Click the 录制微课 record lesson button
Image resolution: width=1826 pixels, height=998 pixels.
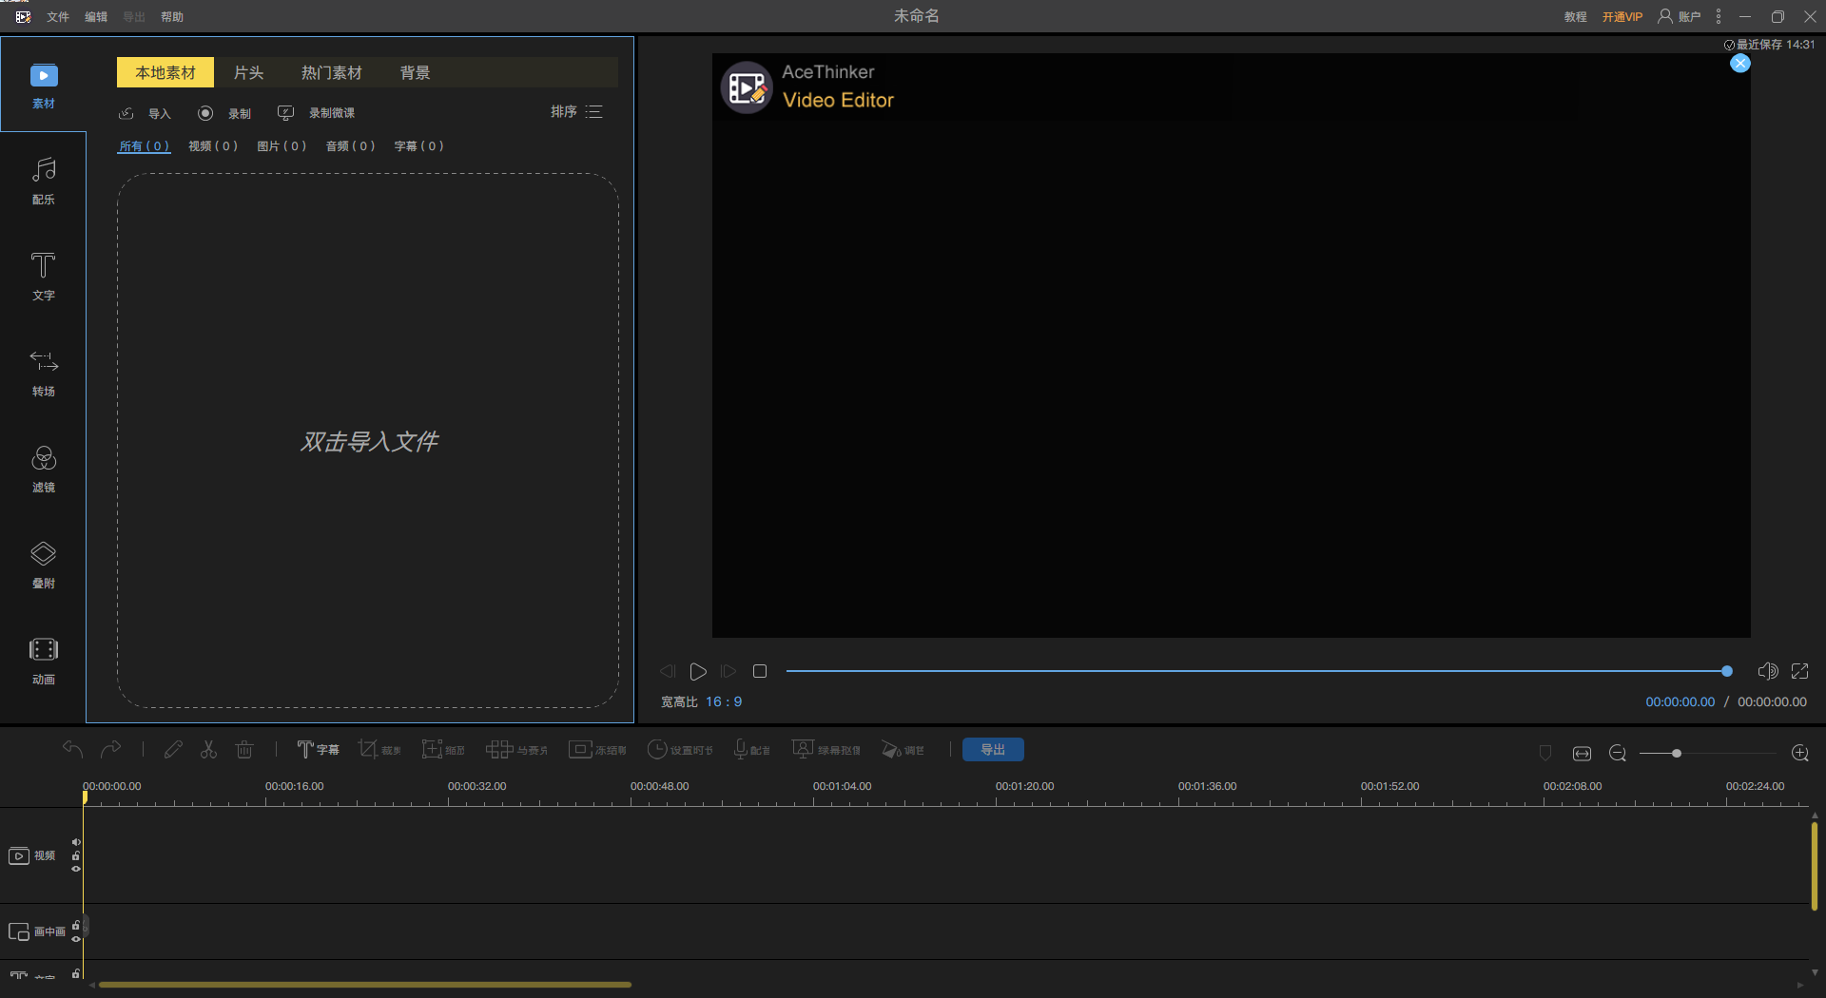(x=316, y=113)
